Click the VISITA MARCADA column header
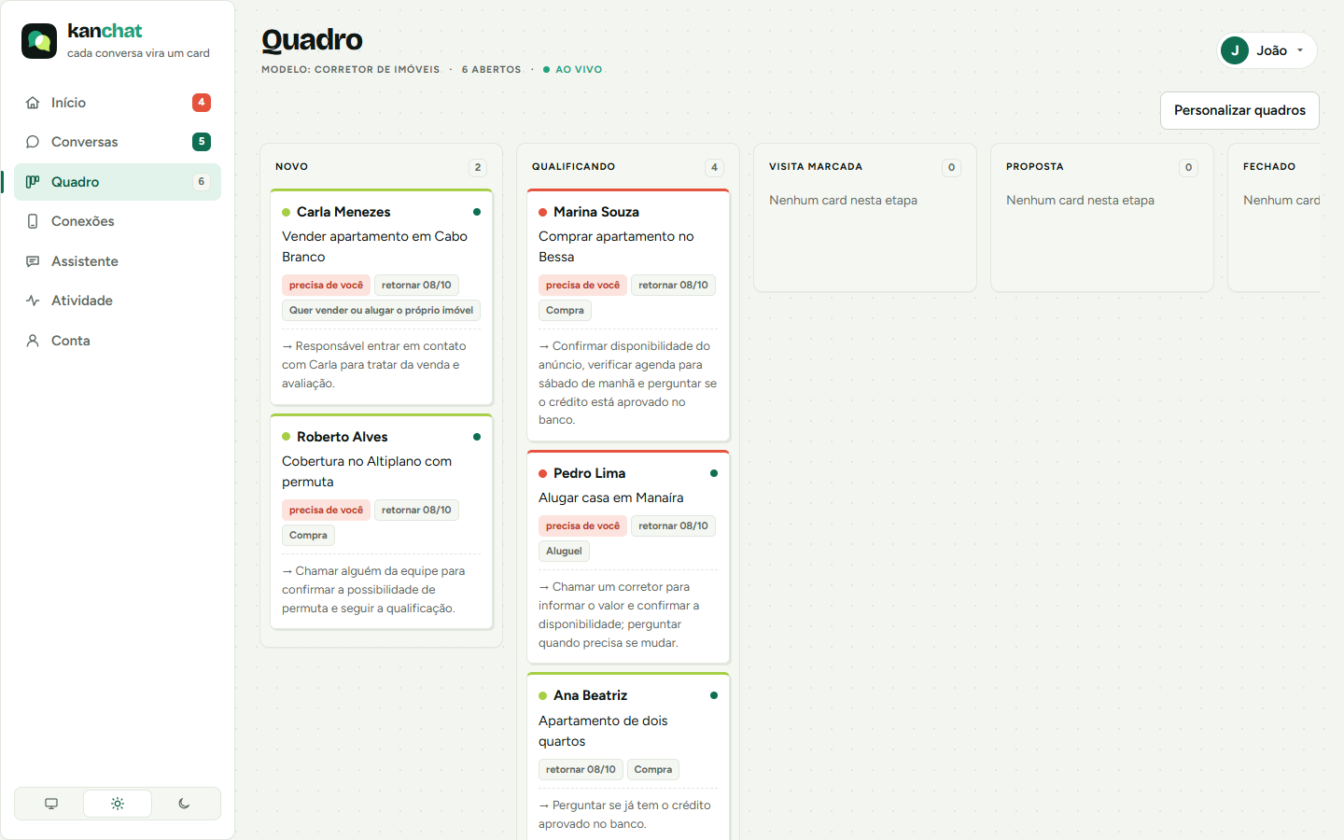 (x=816, y=167)
